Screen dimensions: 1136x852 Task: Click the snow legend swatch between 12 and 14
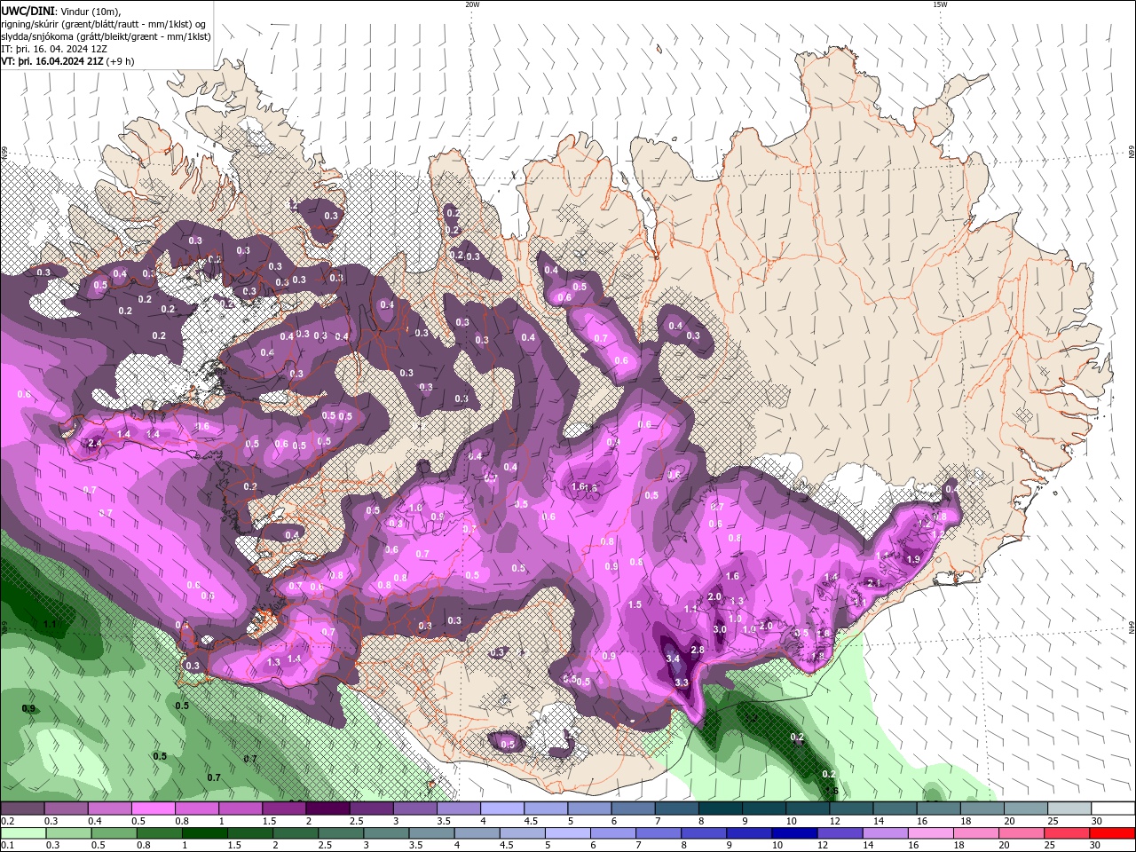coord(852,809)
